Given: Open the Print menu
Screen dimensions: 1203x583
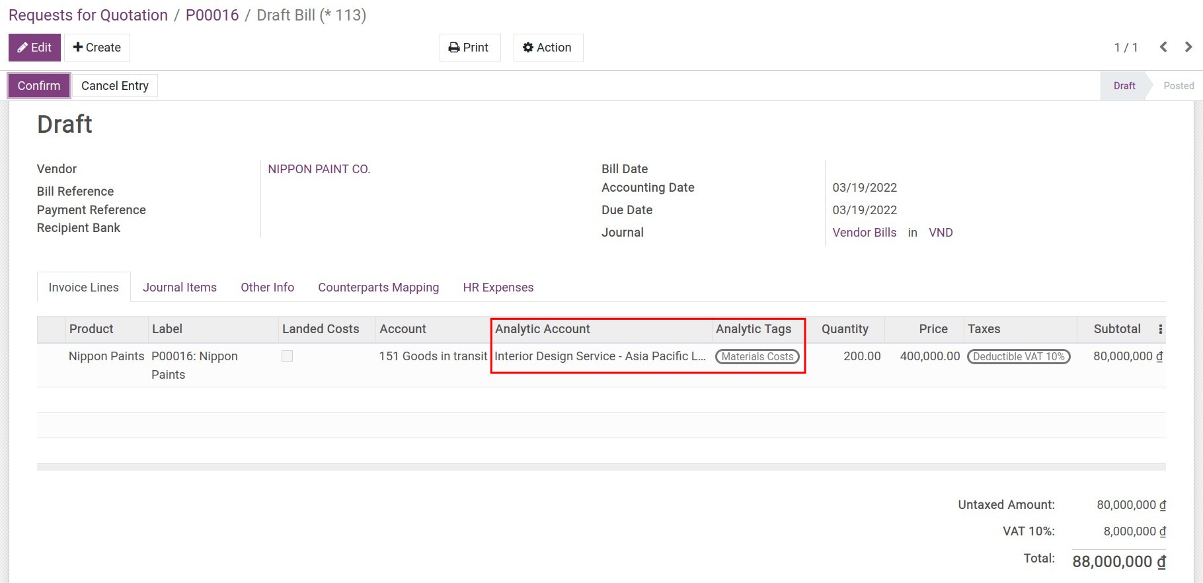Looking at the screenshot, I should point(469,48).
